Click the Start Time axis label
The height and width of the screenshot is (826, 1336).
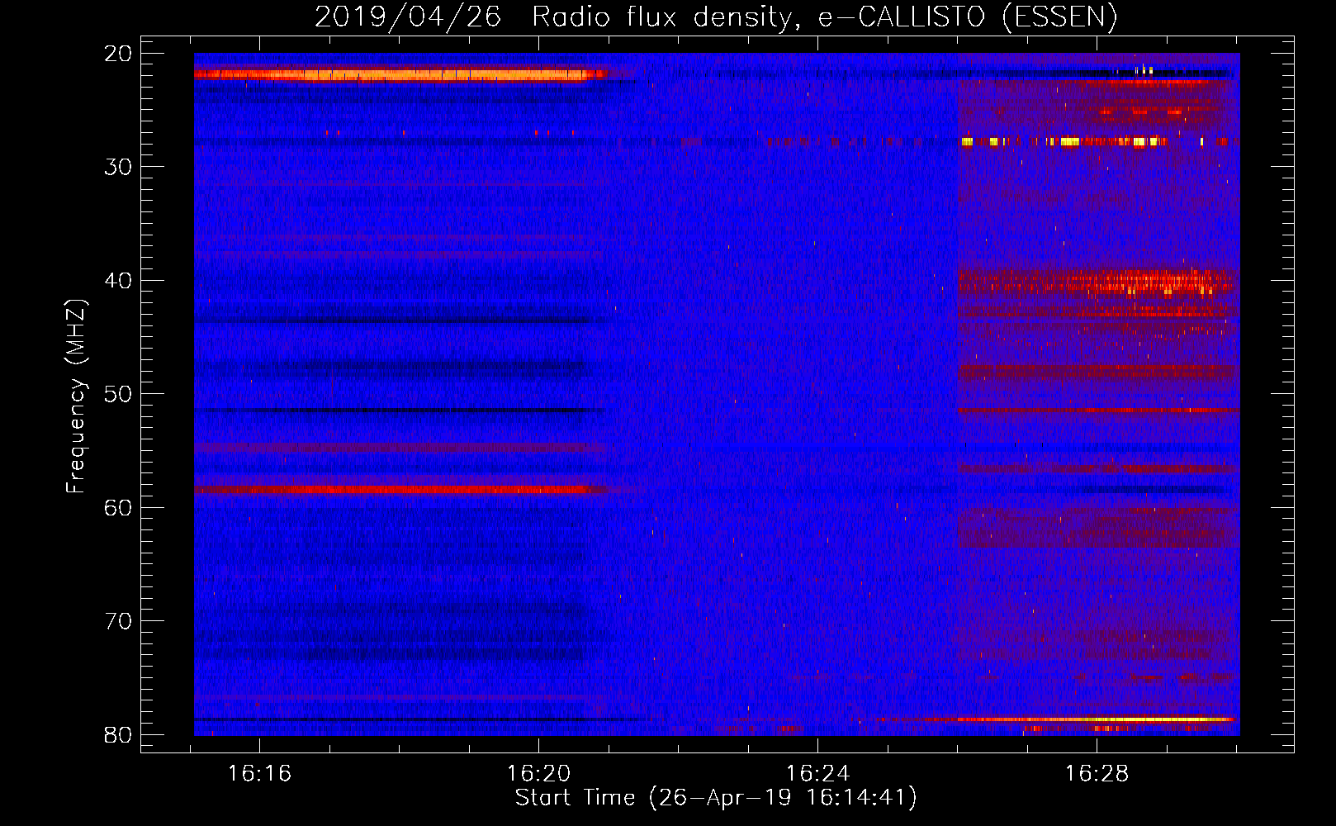point(716,798)
